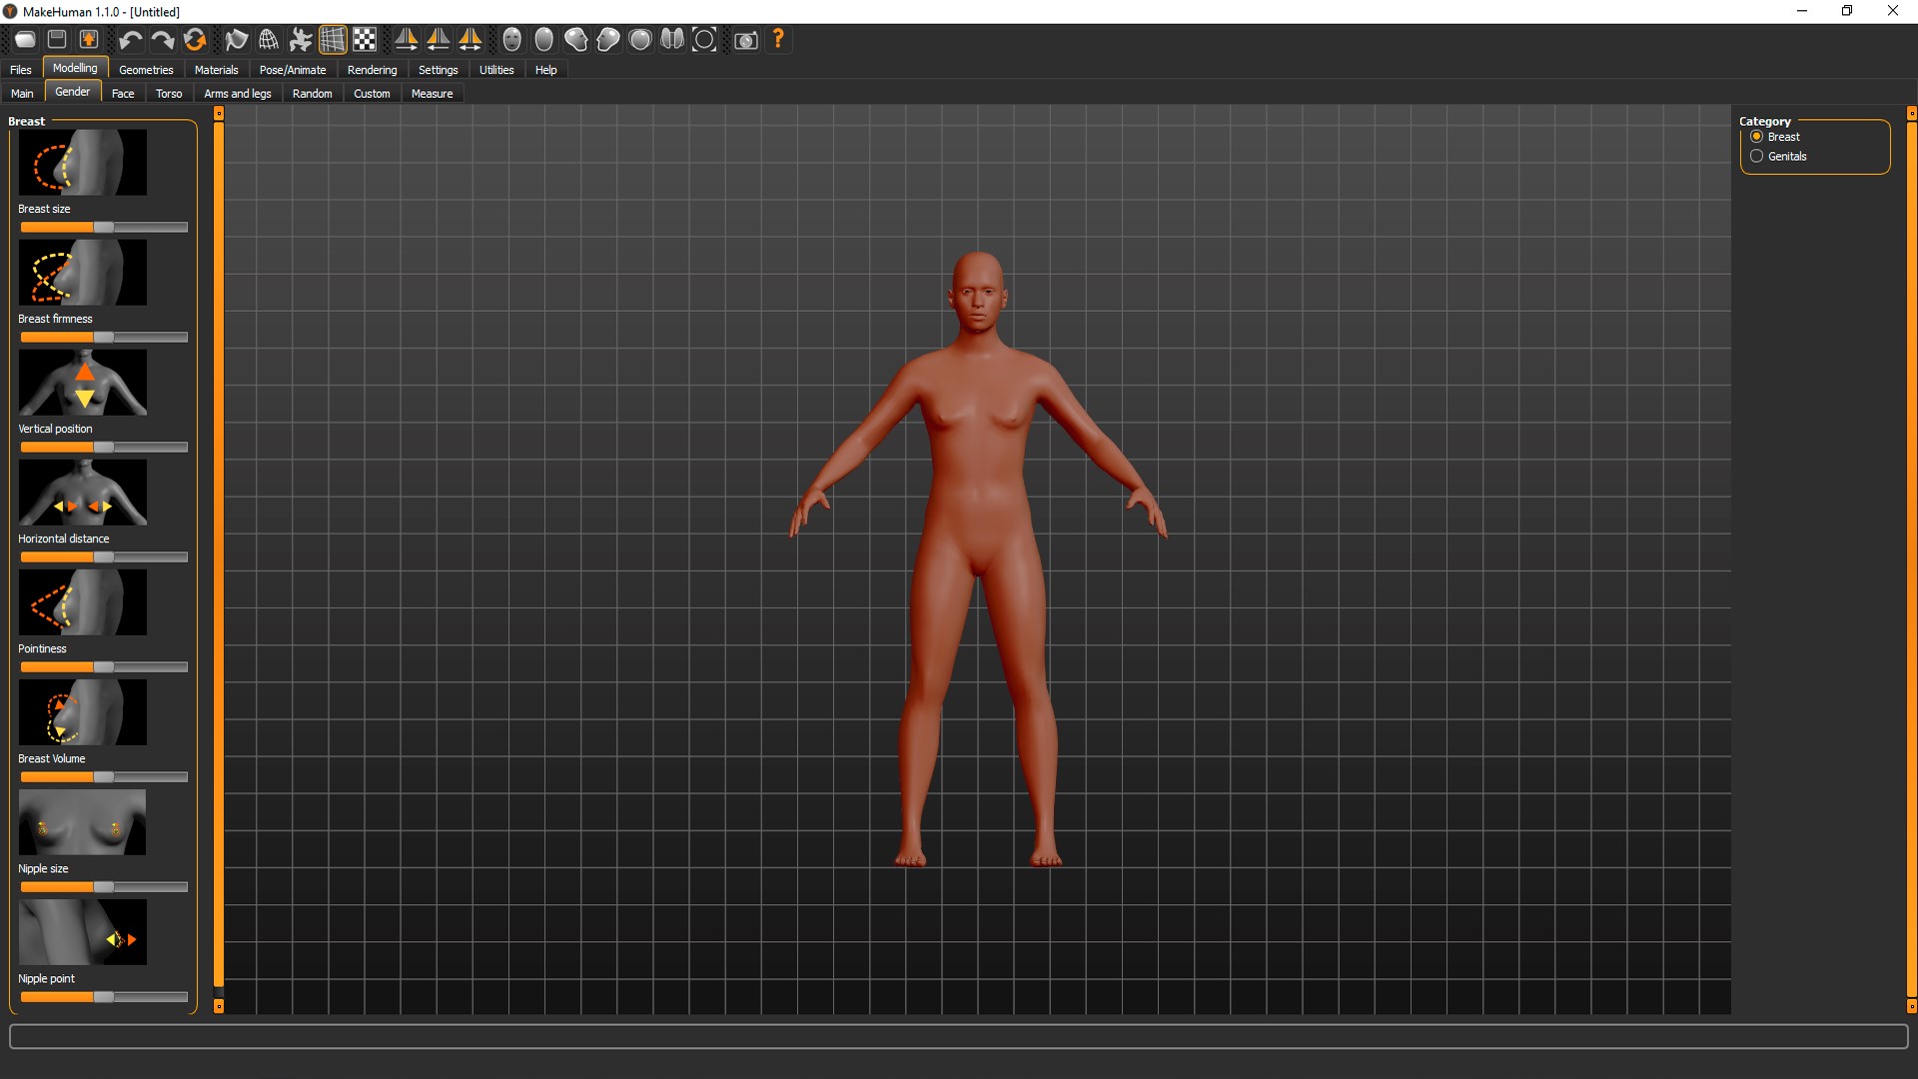Viewport: 1918px width, 1079px height.
Task: Click the Nipple point thumbnail image
Action: pos(83,931)
